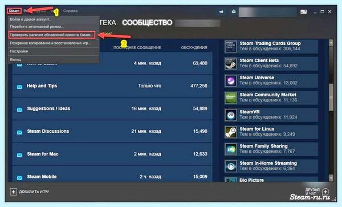
Task: Click the 54,889 count for Suggestions / Ideas
Action: (x=200, y=108)
